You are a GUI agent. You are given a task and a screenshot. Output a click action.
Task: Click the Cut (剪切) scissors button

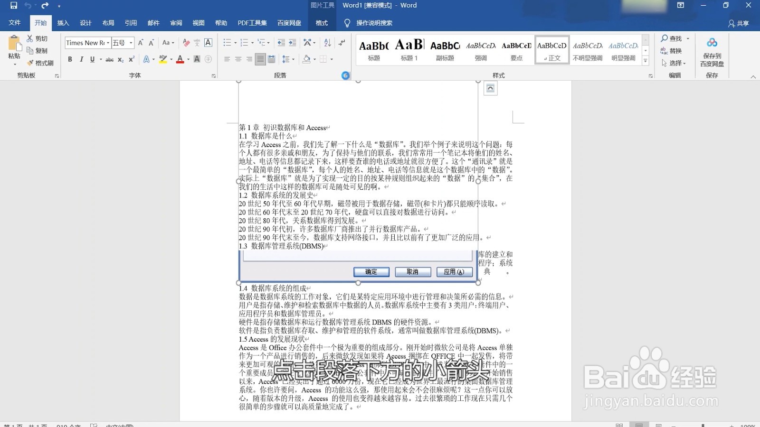(37, 38)
